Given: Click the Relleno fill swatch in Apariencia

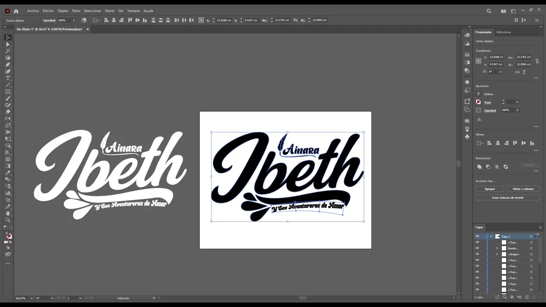Looking at the screenshot, I should click(x=479, y=94).
